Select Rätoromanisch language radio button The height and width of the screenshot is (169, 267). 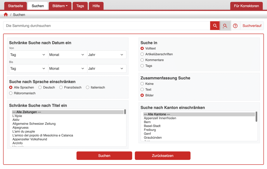click(x=11, y=93)
